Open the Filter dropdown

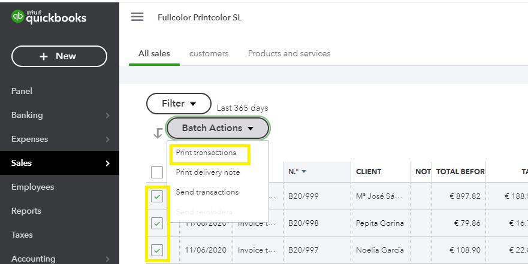pyautogui.click(x=179, y=104)
